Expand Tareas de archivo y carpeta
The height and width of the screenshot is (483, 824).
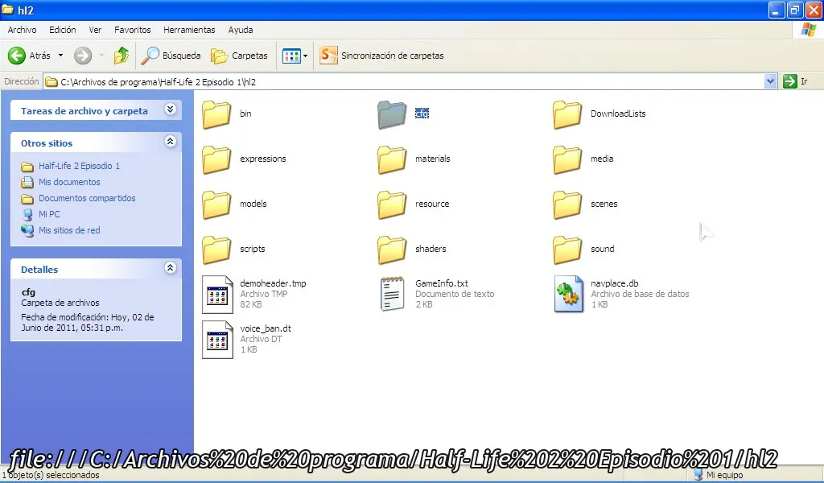click(x=170, y=109)
